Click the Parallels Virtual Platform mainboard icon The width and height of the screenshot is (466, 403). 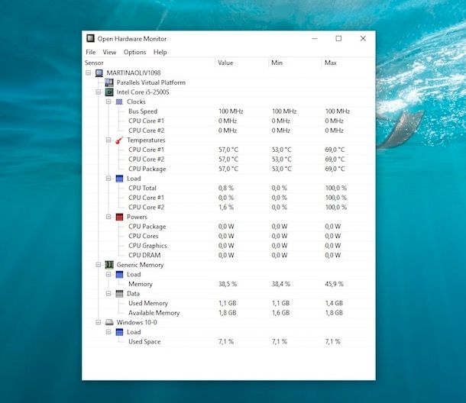click(109, 82)
